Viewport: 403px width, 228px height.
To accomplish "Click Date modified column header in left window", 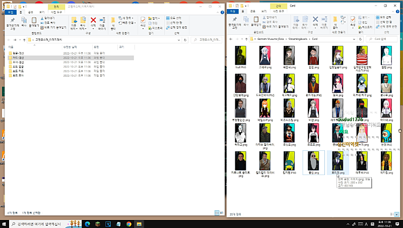I will [x=77, y=47].
